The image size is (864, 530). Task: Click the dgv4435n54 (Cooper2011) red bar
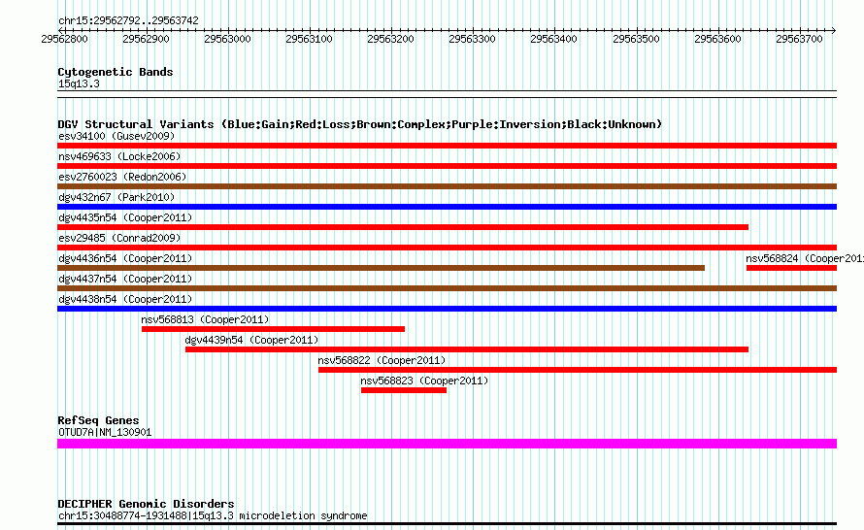click(x=403, y=227)
